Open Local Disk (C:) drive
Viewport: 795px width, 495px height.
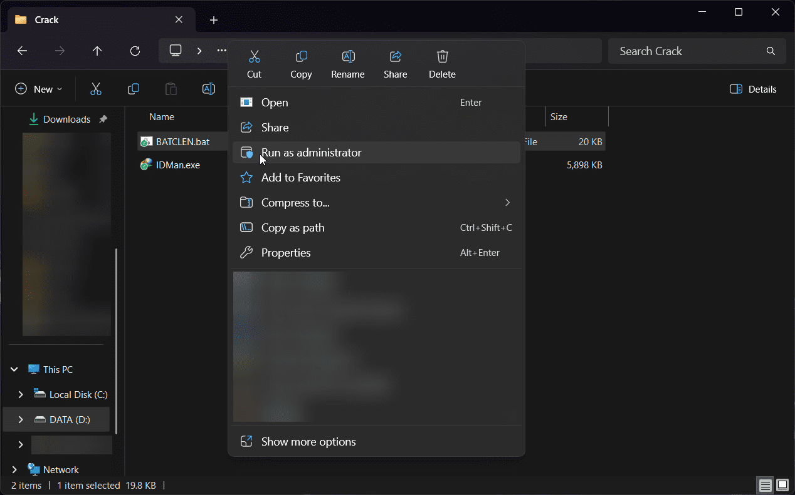tap(78, 395)
